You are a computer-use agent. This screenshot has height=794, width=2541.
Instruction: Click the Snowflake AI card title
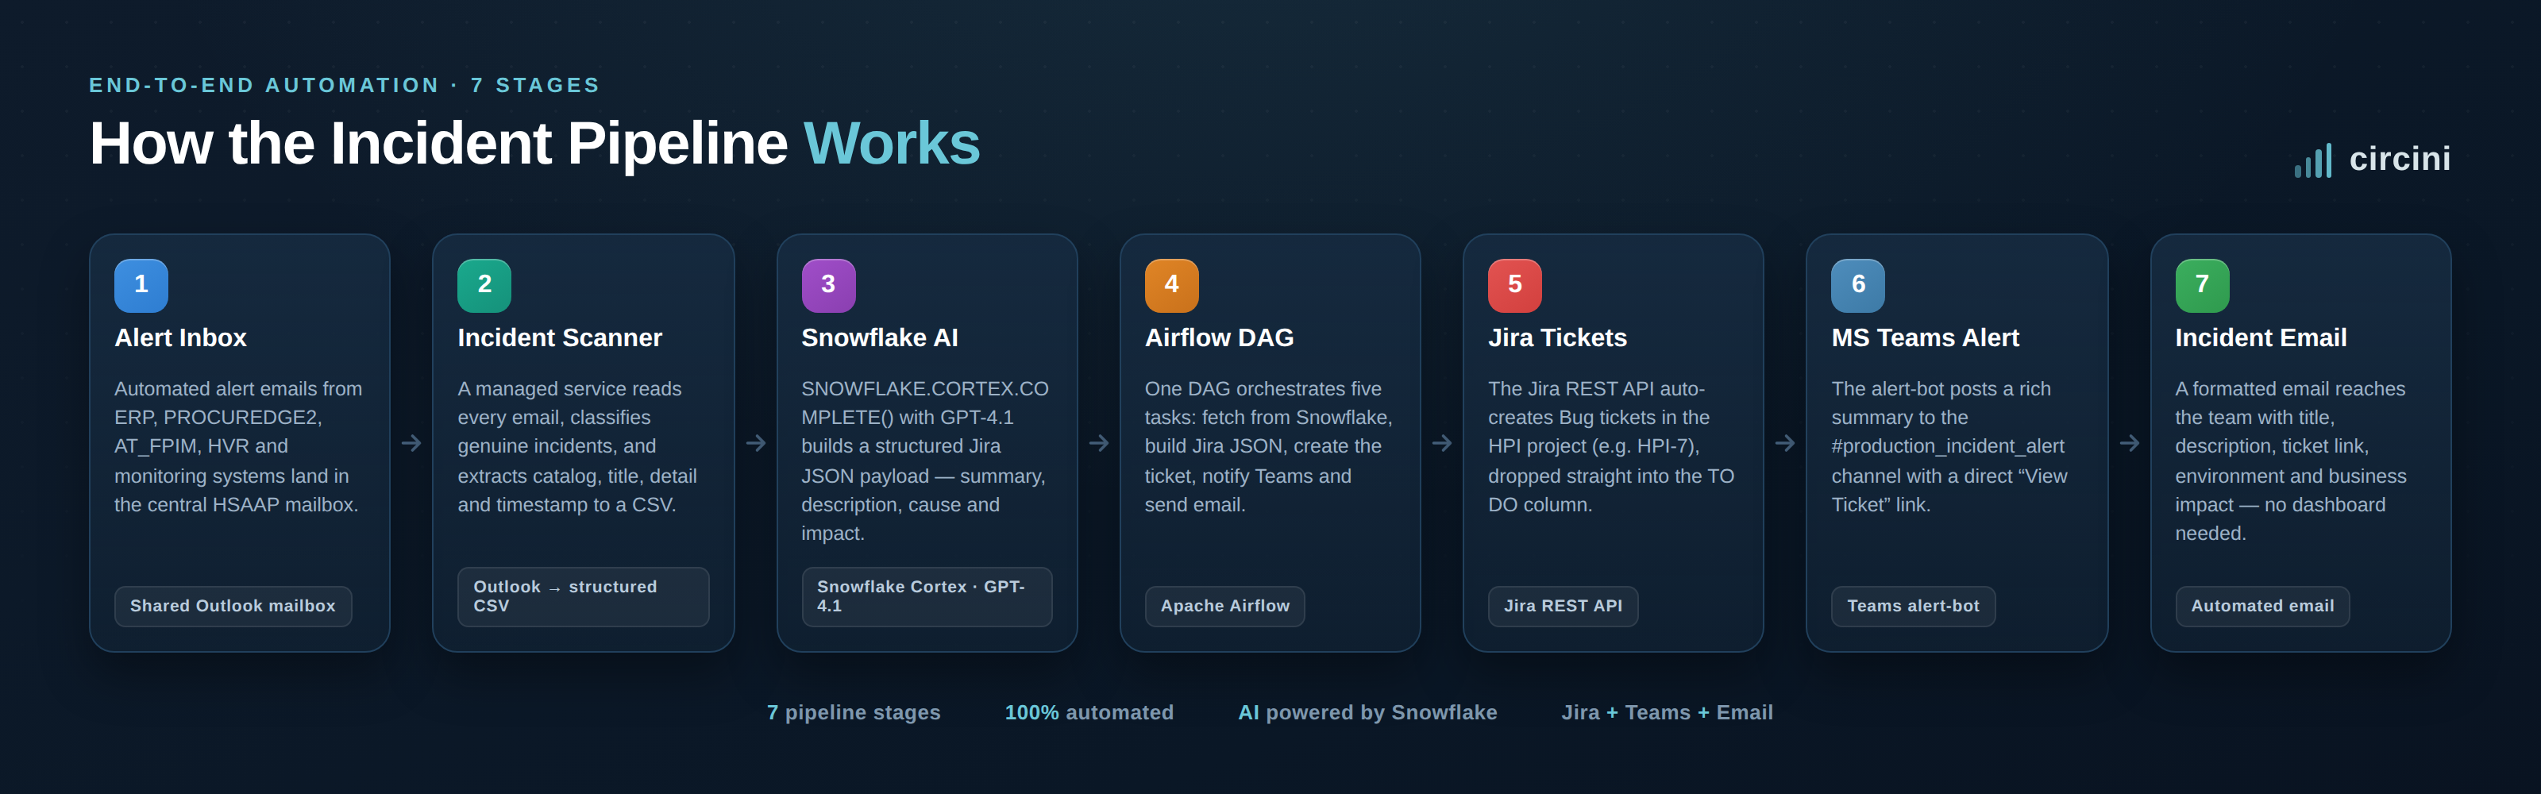point(880,337)
